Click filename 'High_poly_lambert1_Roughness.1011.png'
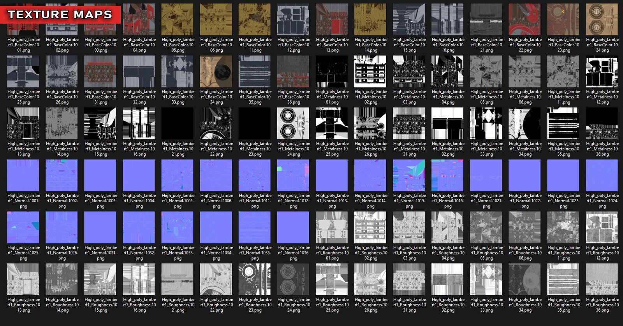Screen dimensions: 623x326 (x=563, y=253)
